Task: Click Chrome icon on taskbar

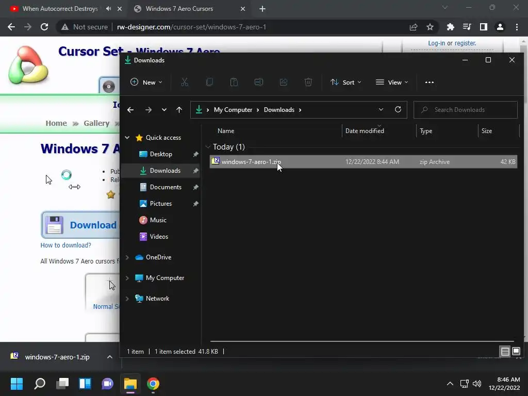Action: point(153,384)
